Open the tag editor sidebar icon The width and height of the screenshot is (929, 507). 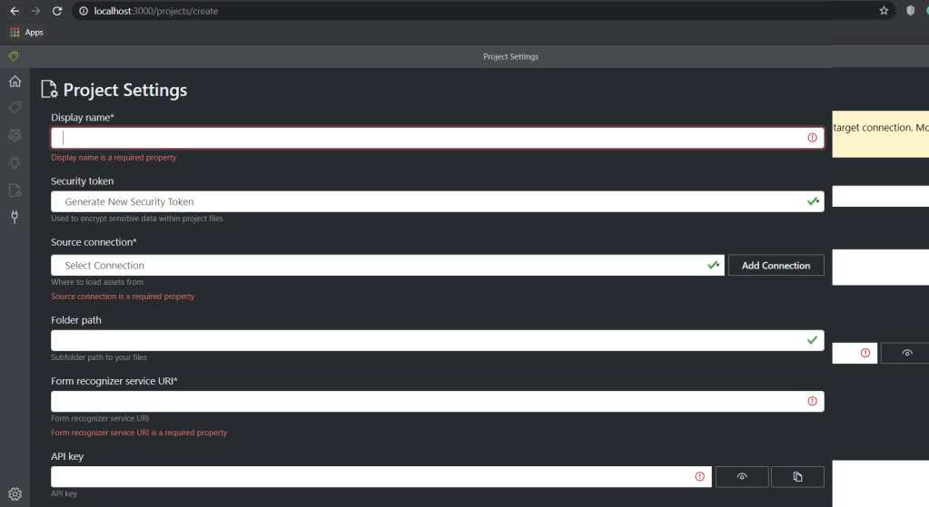pos(15,108)
